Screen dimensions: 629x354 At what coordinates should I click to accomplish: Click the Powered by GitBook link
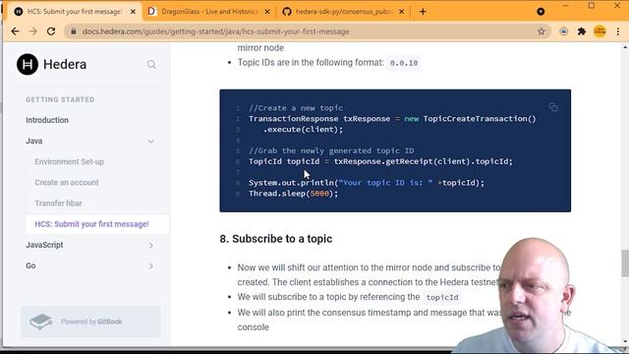coord(90,322)
